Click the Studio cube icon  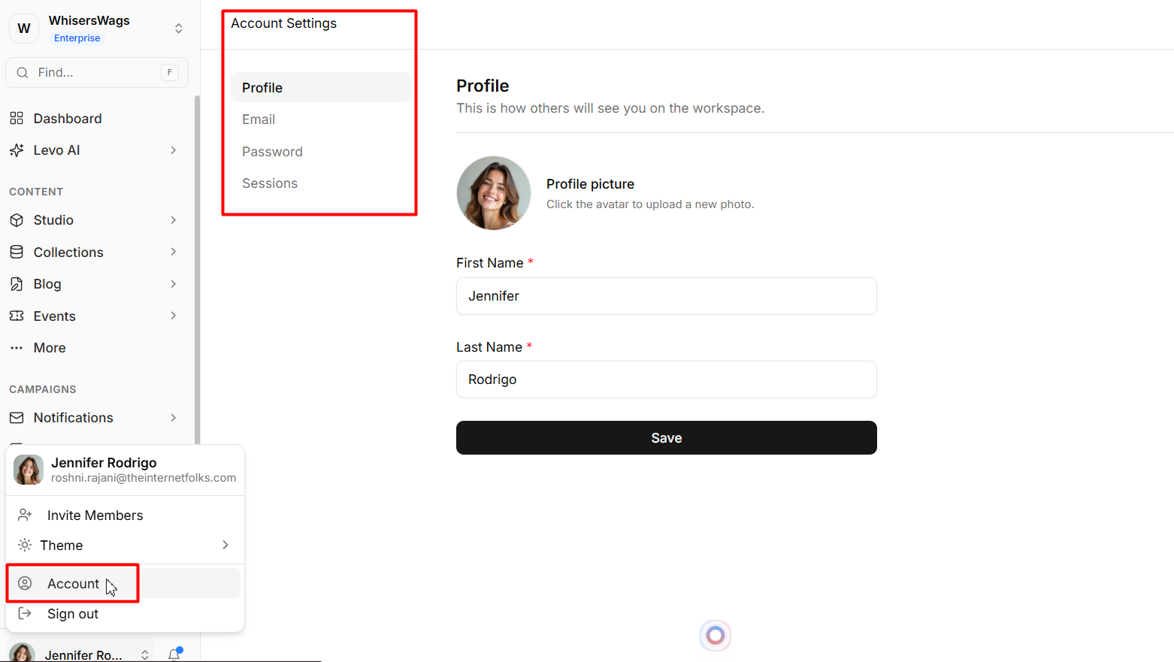pos(17,220)
